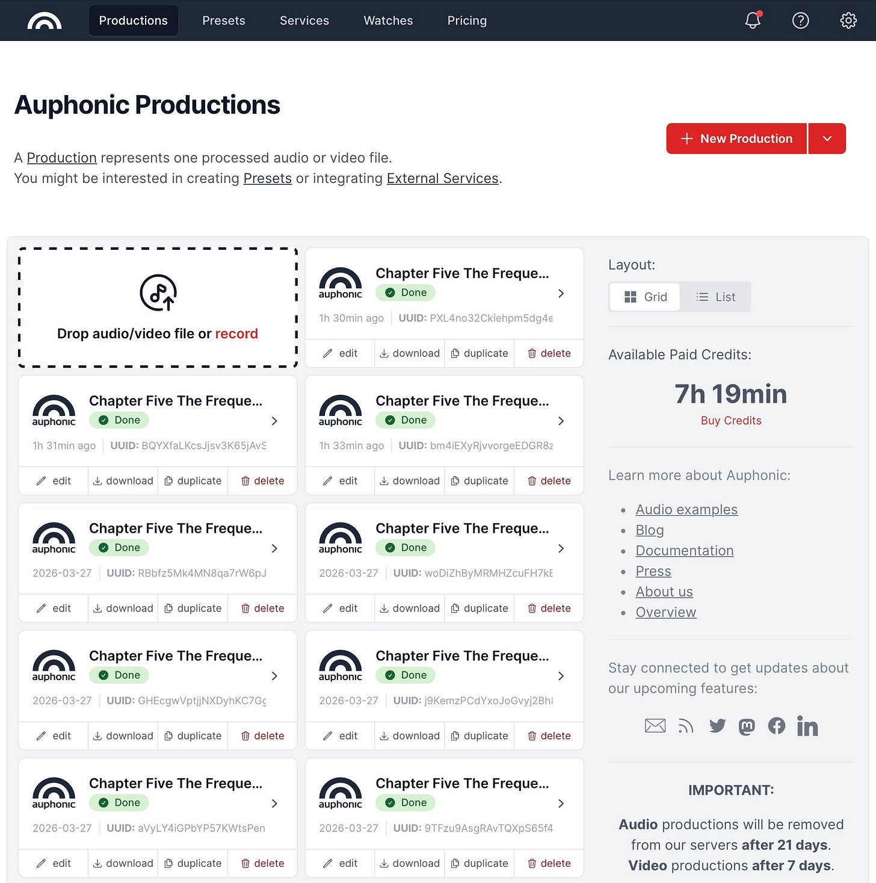Switch the layout to List
876x883 pixels.
(715, 297)
